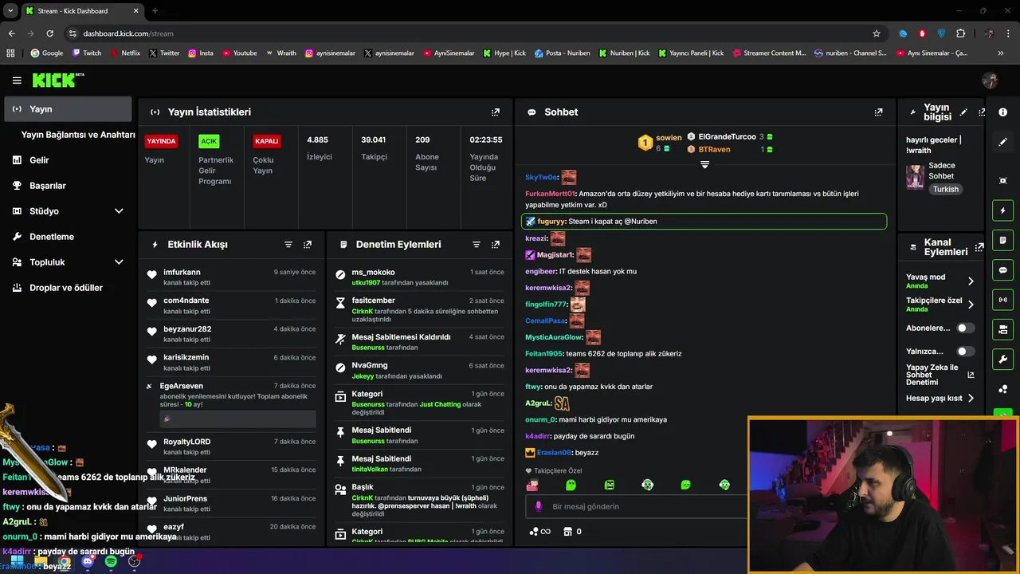Toggle the chat bubble widget in right rail

pos(1003,270)
